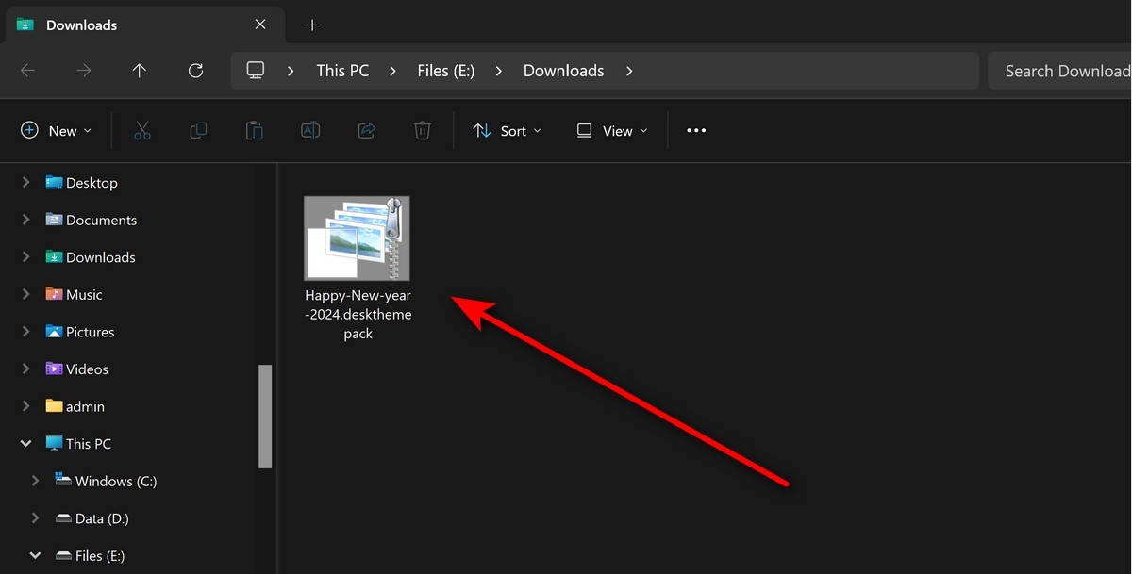
Task: Expand the Documents tree node
Action: [x=25, y=220]
